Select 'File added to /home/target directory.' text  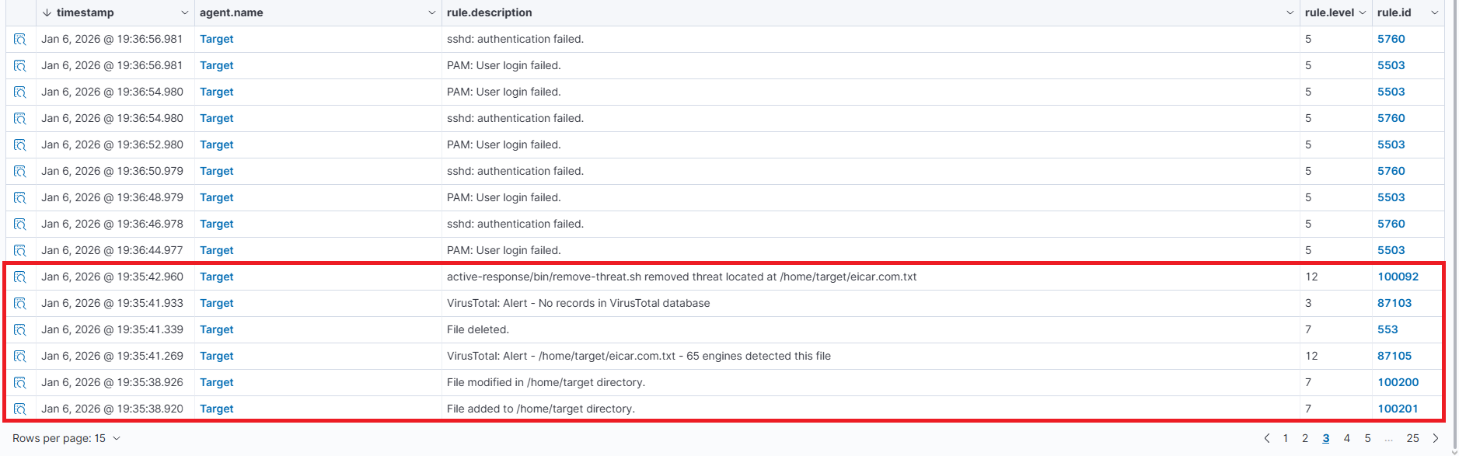(541, 409)
